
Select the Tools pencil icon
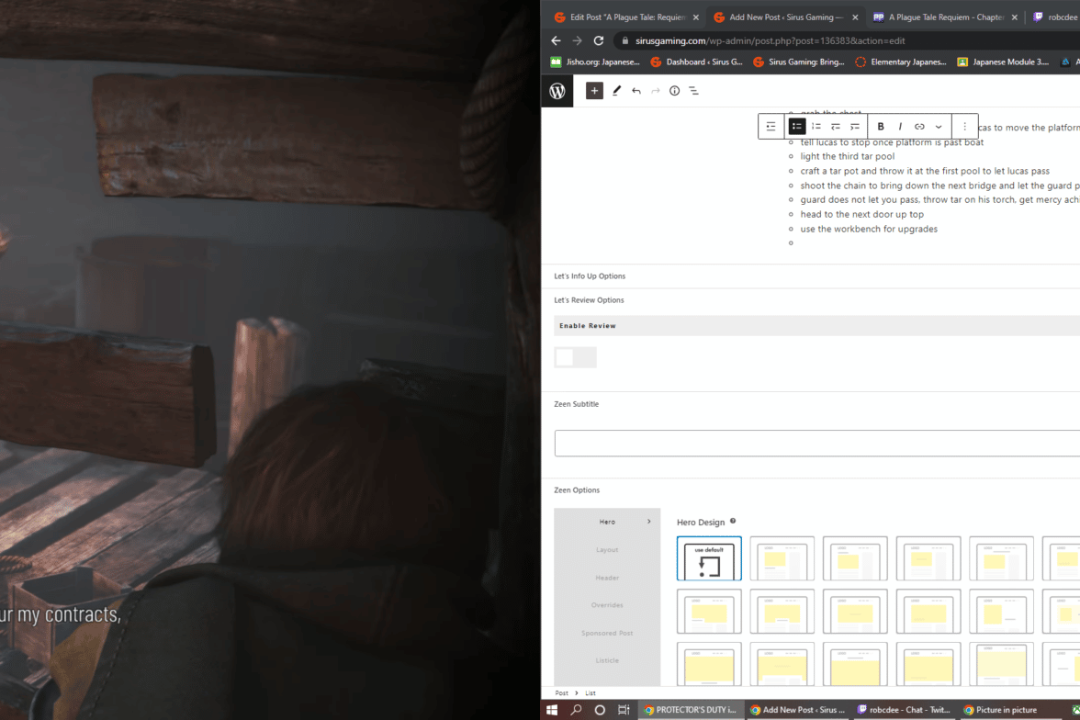pyautogui.click(x=616, y=91)
